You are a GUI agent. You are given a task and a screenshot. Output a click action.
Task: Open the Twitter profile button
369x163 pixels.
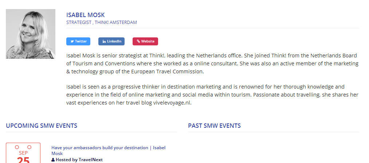click(x=78, y=41)
